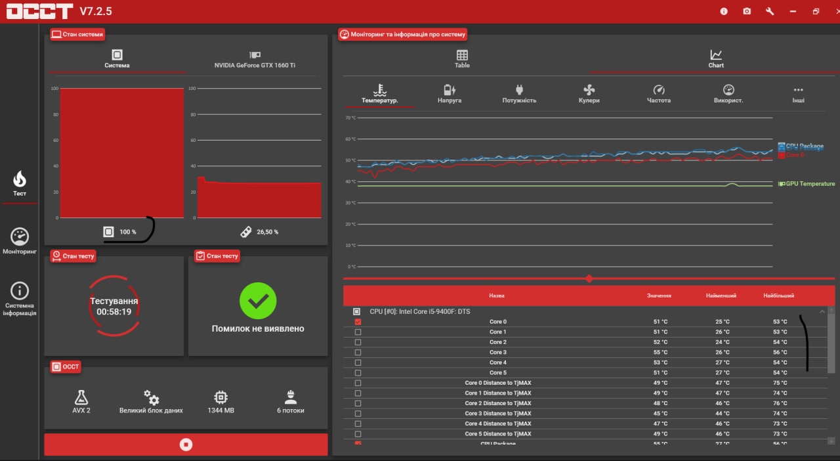Click the OCCT logo
840x461 pixels.
(39, 11)
